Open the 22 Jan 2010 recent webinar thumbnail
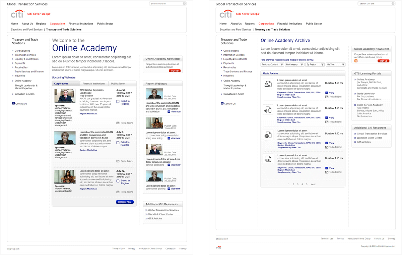 [x=154, y=149]
